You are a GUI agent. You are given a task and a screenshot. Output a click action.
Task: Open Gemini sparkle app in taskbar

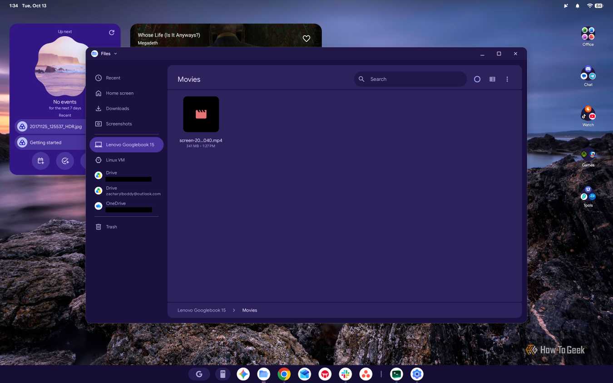pyautogui.click(x=243, y=374)
